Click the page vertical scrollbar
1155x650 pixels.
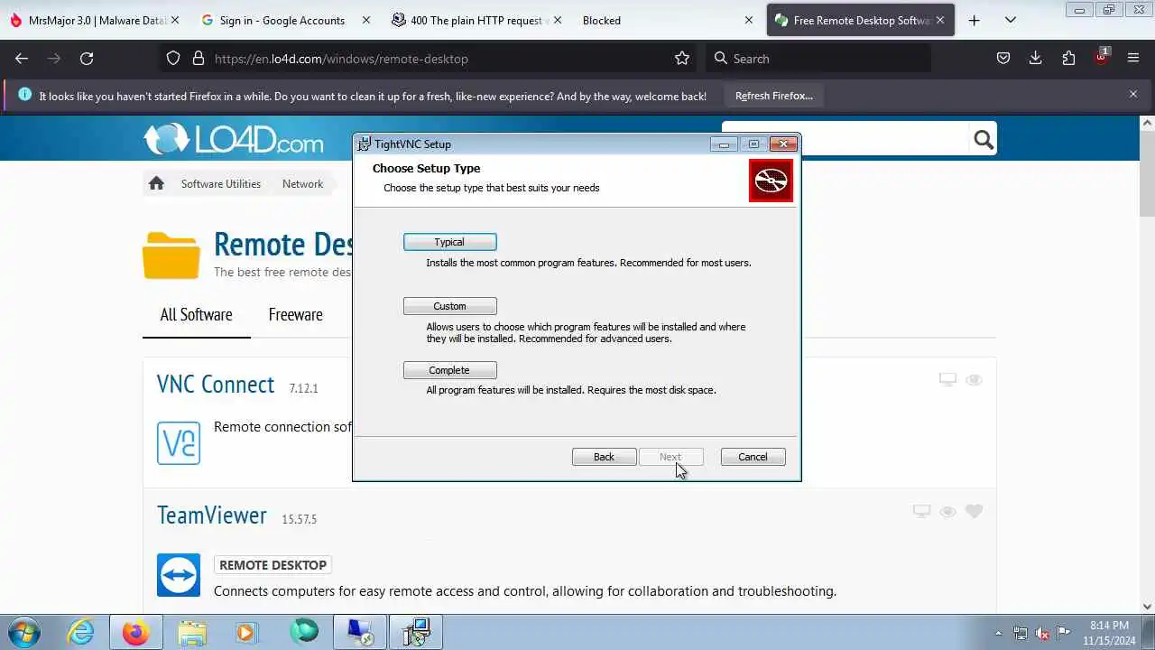(x=1148, y=365)
